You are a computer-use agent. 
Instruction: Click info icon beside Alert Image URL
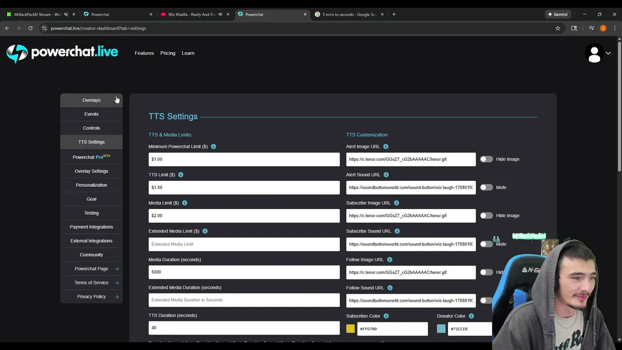pyautogui.click(x=386, y=146)
